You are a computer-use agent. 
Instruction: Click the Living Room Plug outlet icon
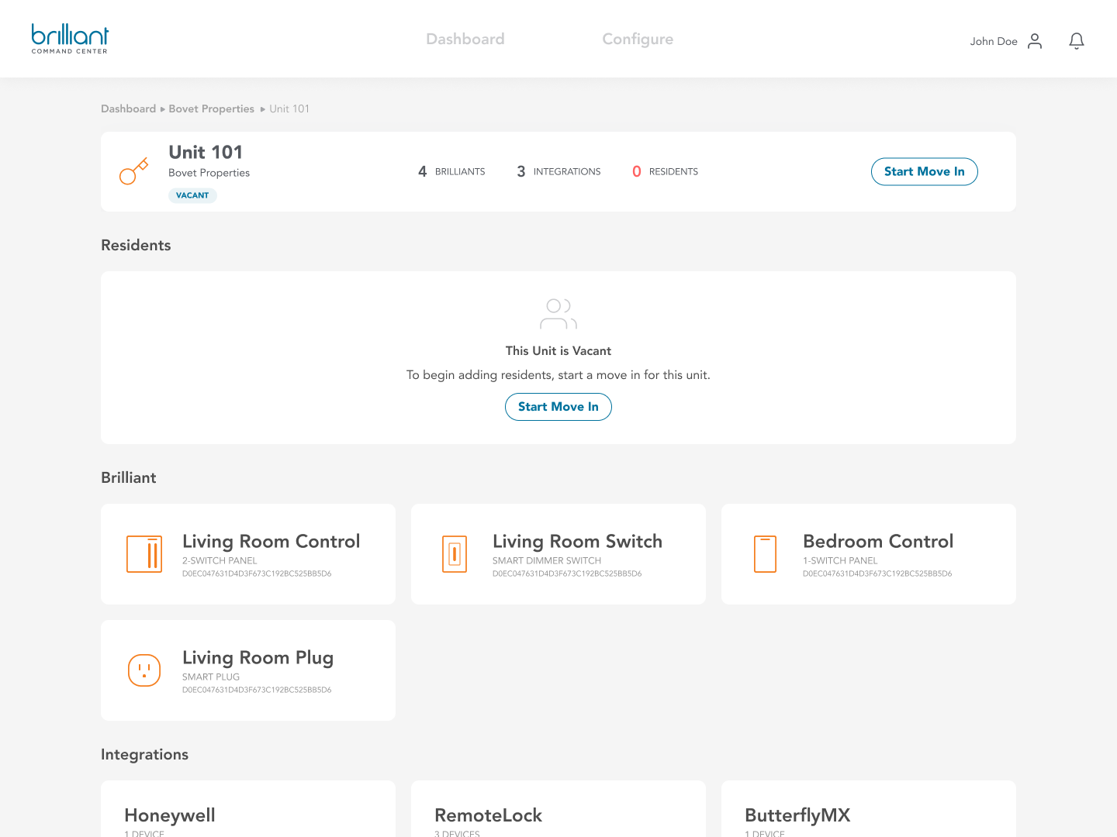point(144,670)
